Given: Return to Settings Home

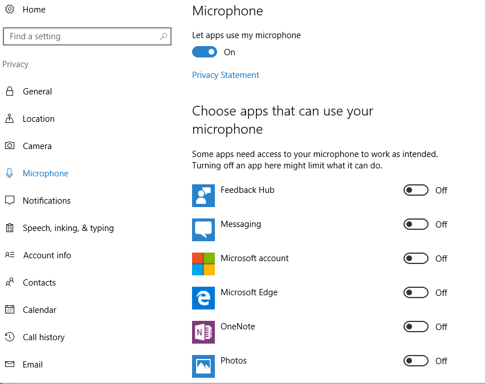Looking at the screenshot, I should click(34, 10).
